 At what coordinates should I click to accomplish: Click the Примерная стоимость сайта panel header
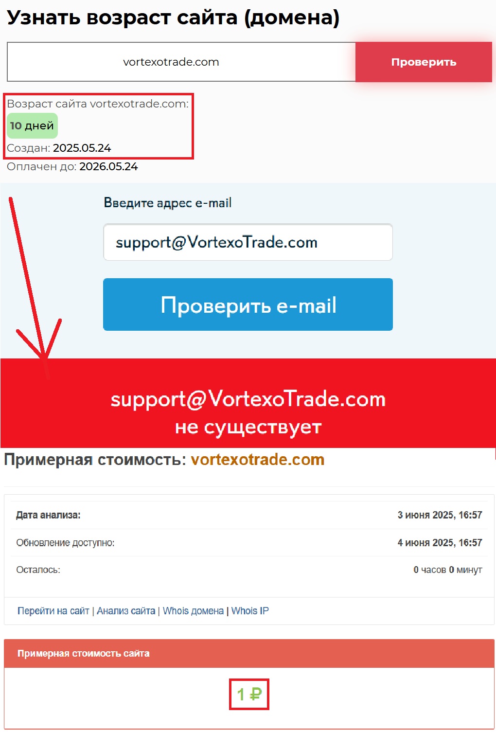[249, 653]
